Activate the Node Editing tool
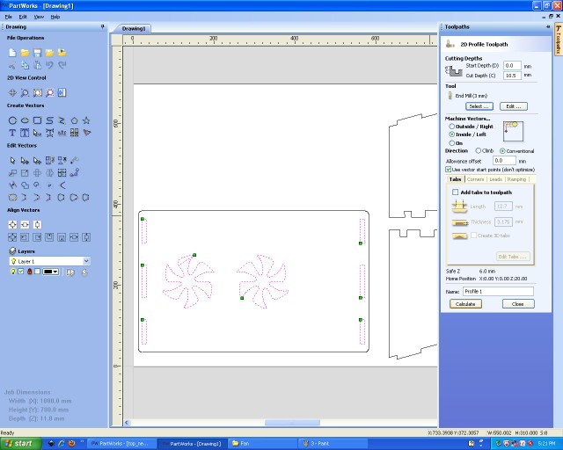This screenshot has width=563, height=450. pyautogui.click(x=25, y=161)
